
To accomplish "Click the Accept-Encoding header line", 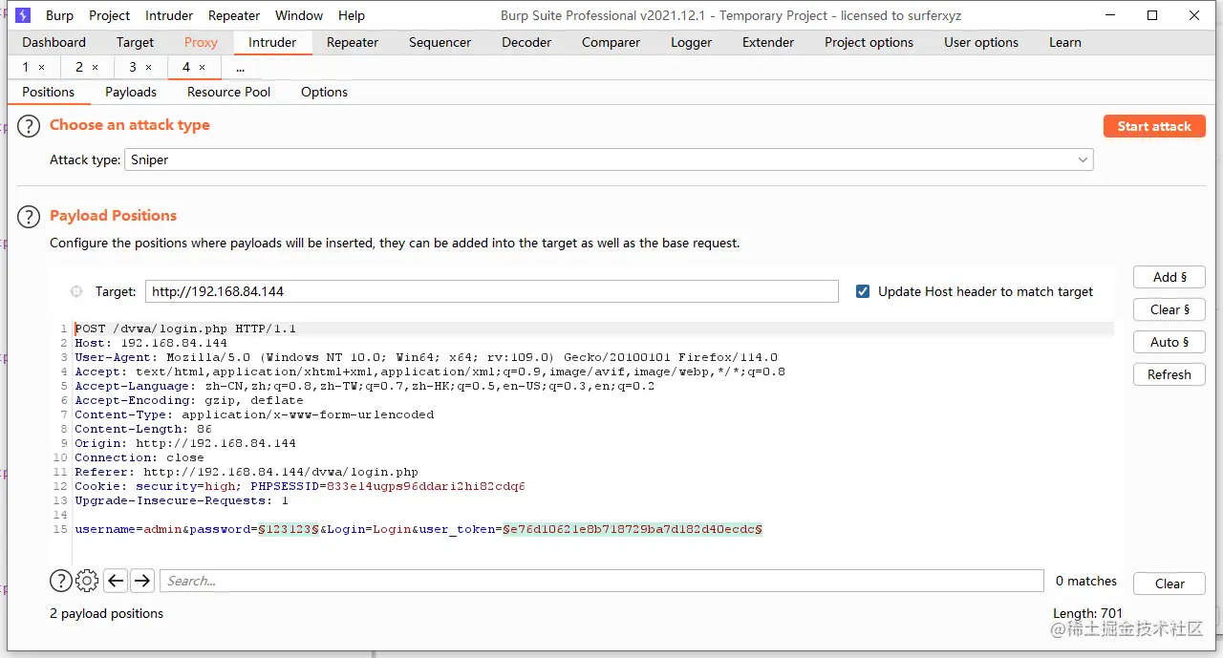I will 189,400.
